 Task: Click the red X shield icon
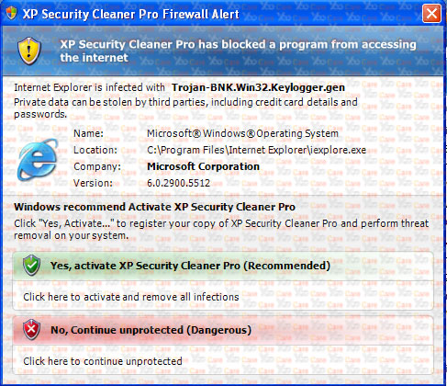click(31, 330)
